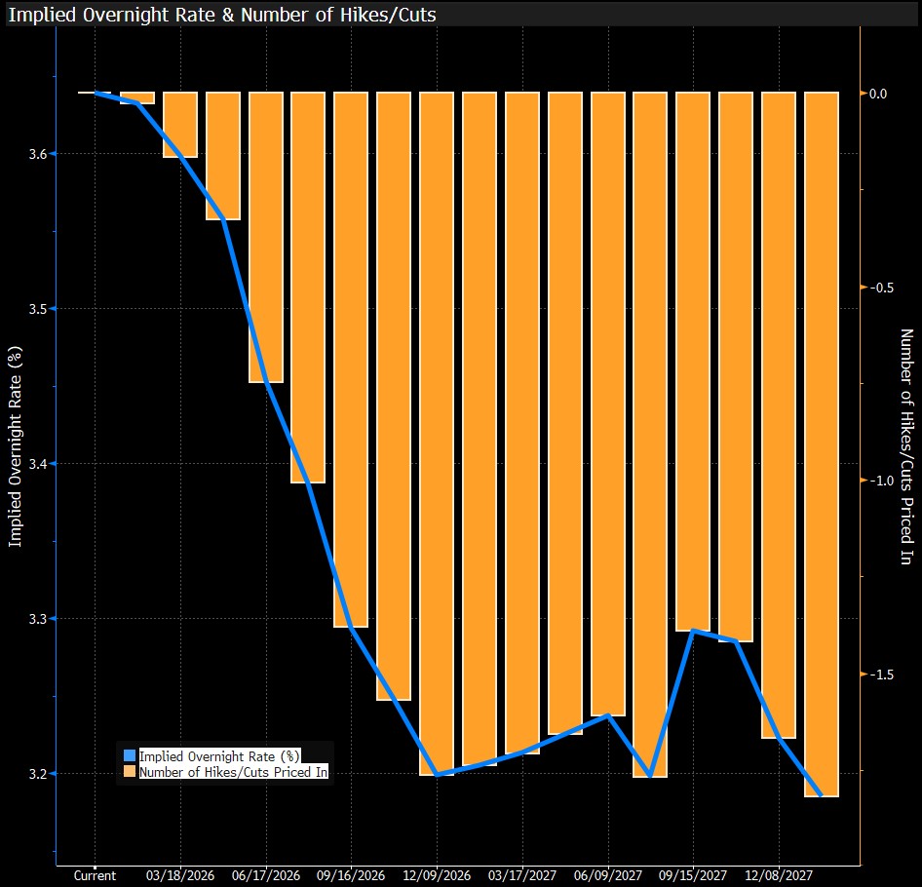Click the vertical 'Number of Hikes/Cuts Priced In' axis title
This screenshot has width=922, height=887.
point(905,447)
